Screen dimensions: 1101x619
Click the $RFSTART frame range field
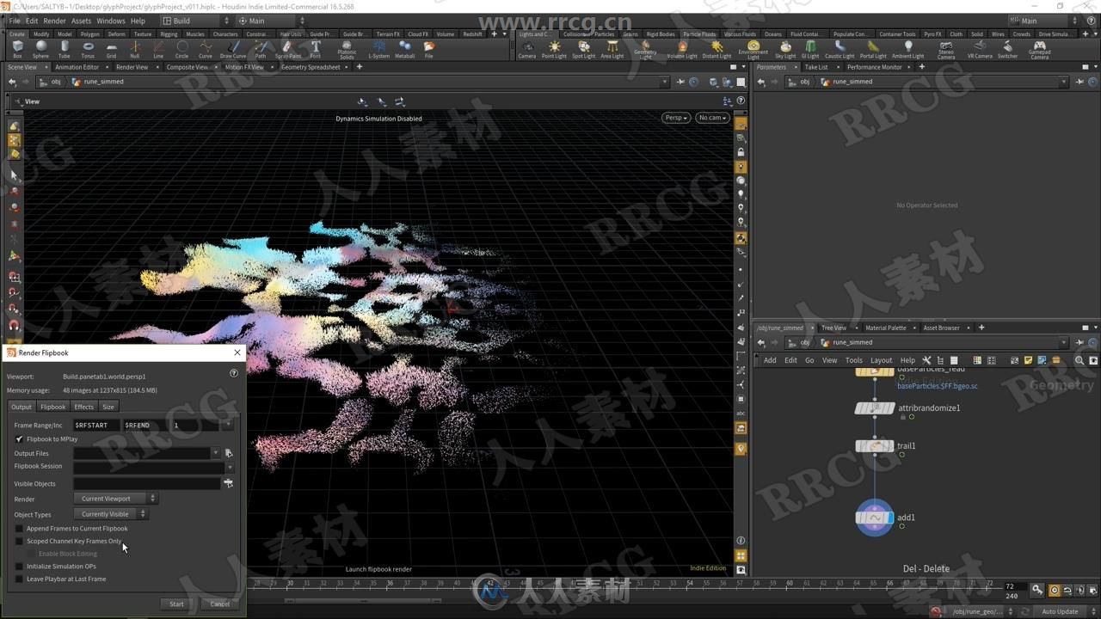click(x=96, y=425)
